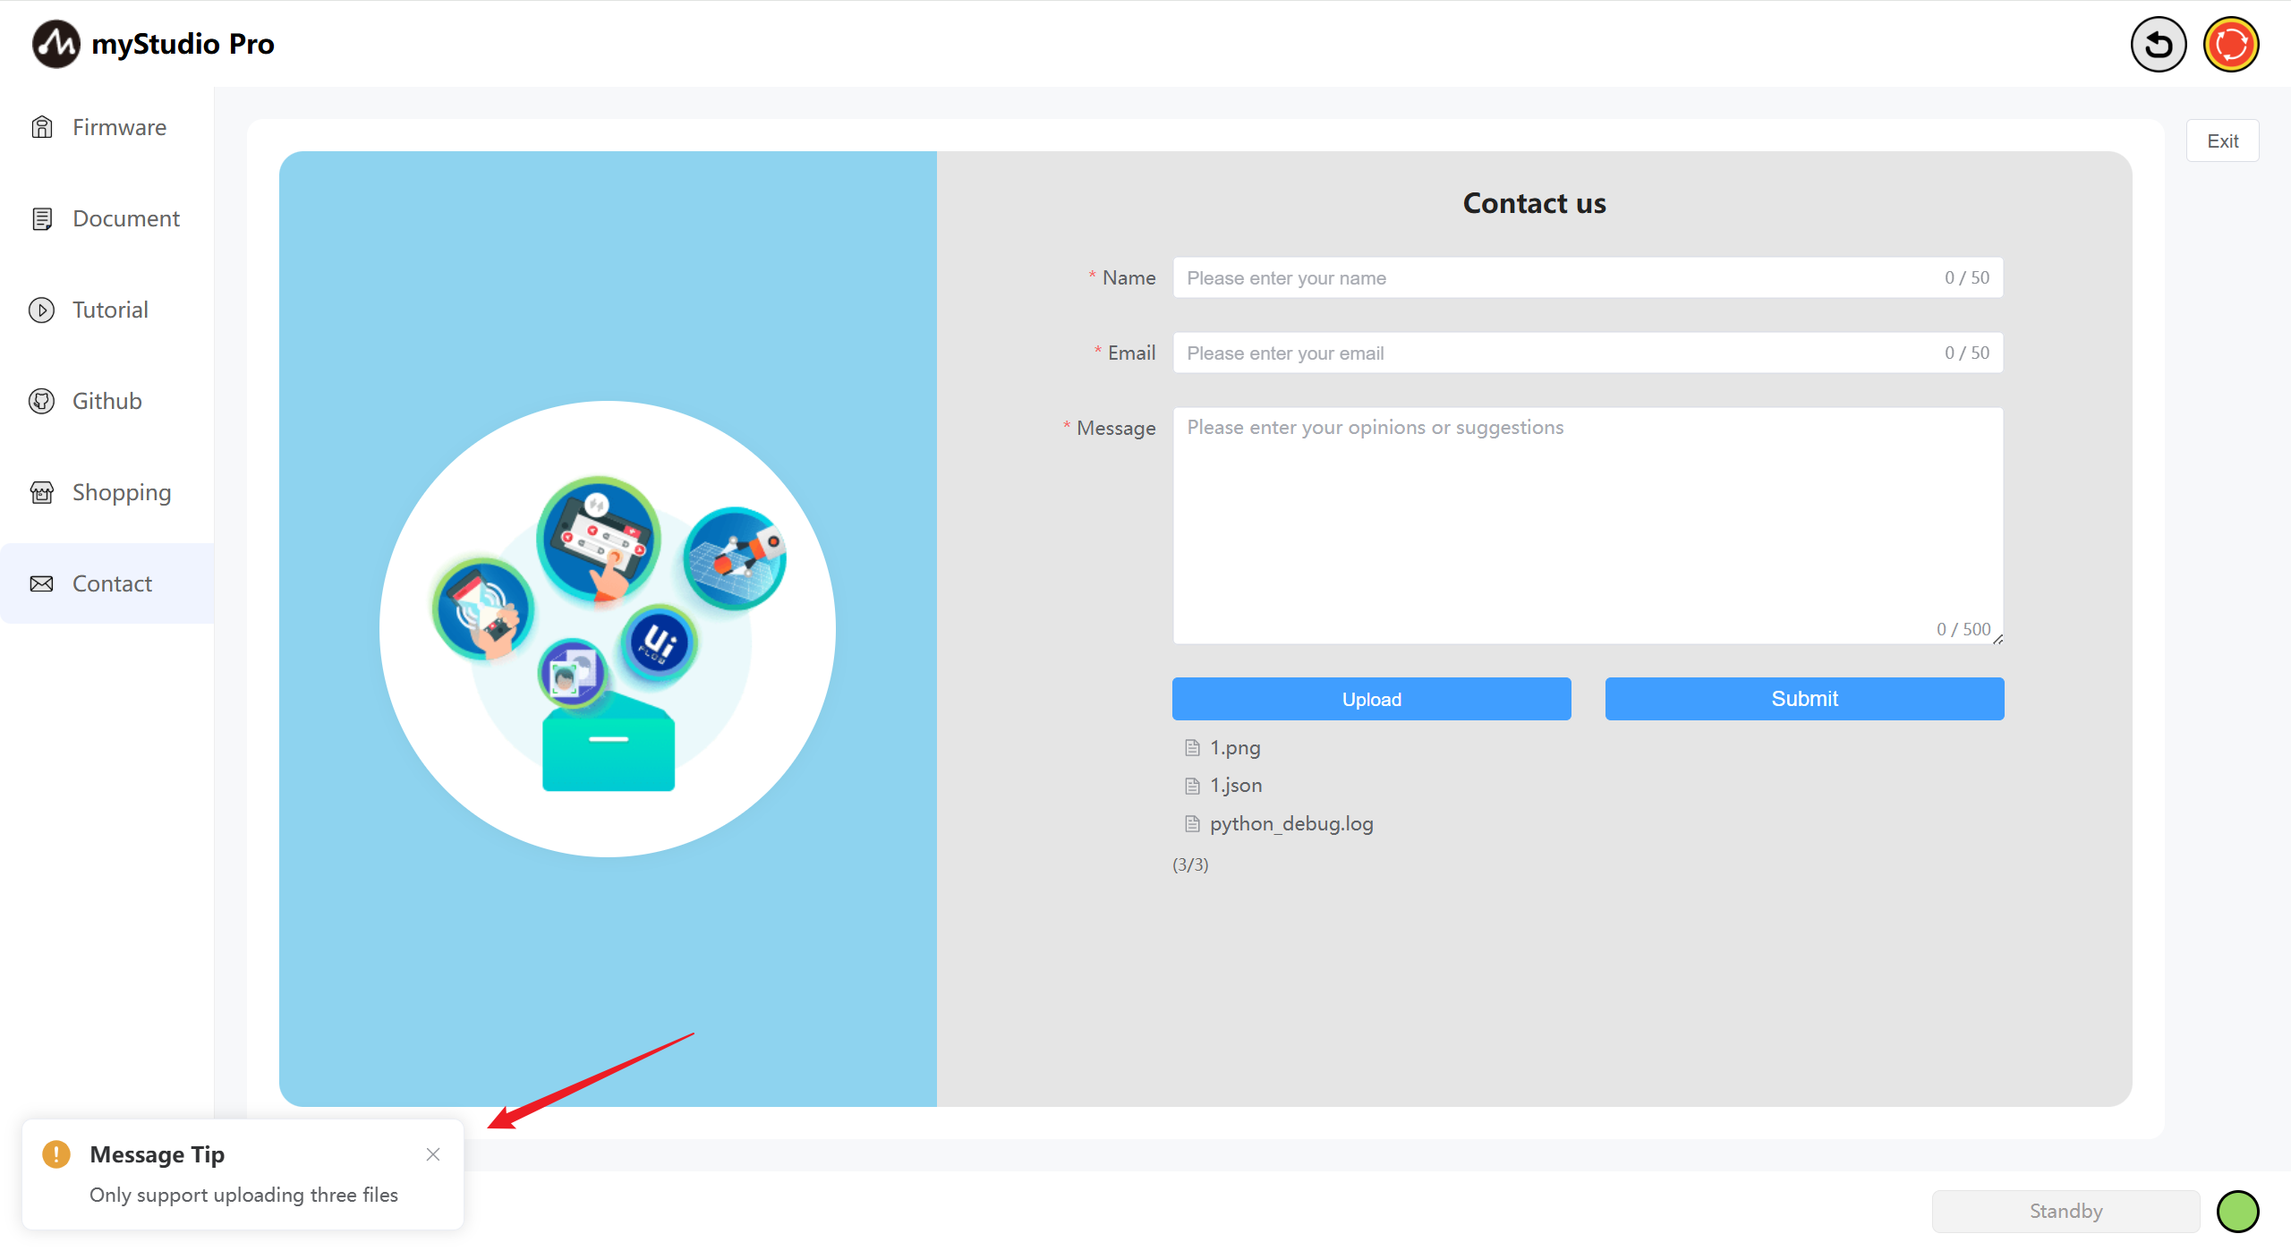Open the Tutorial menu item
Viewport: 2291px width, 1251px height.
110,310
